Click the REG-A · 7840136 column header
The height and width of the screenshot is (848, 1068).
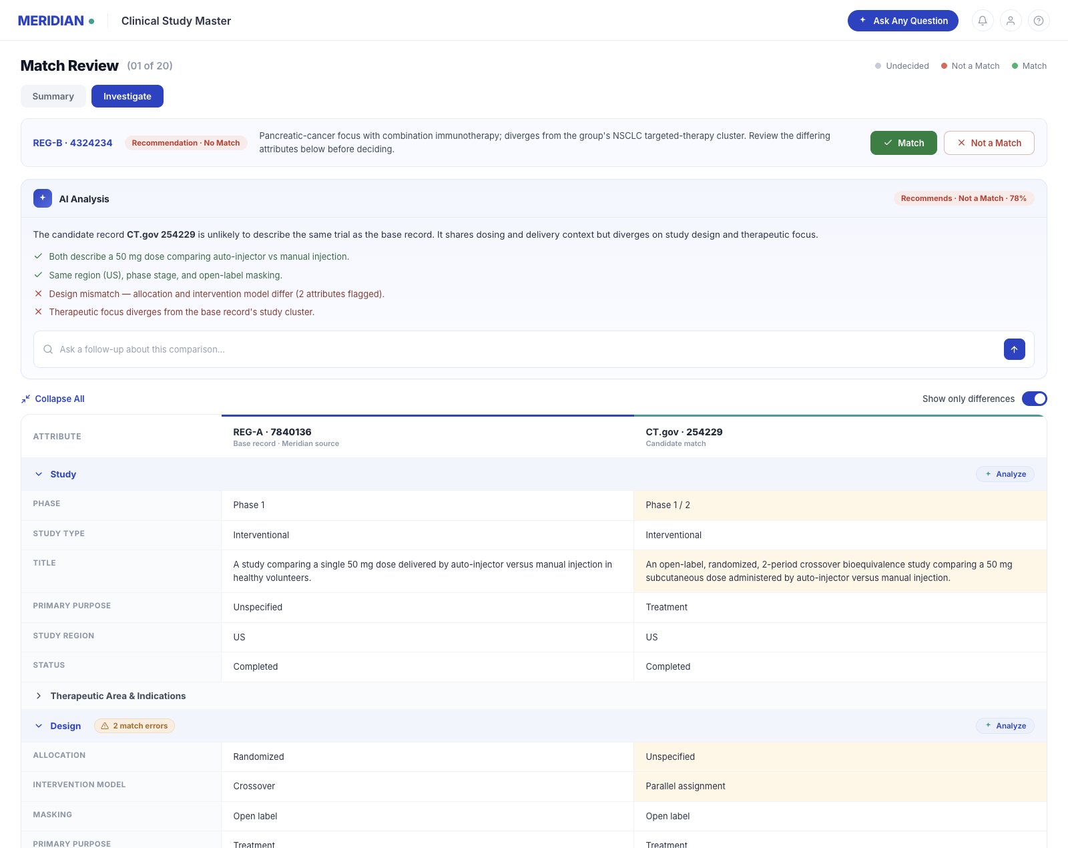point(427,437)
